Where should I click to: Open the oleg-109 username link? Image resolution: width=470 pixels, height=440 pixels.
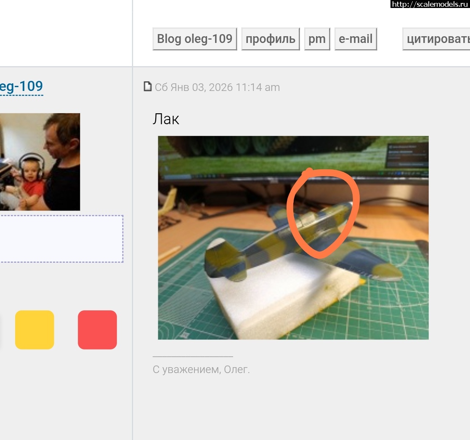21,86
